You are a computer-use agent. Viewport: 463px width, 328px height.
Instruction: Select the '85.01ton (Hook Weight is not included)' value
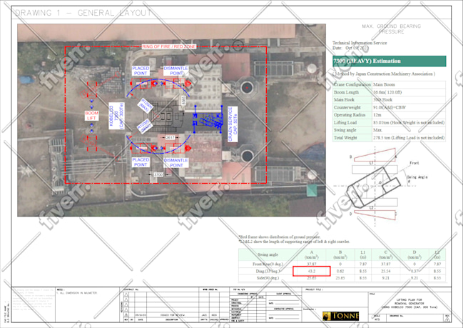[409, 122]
